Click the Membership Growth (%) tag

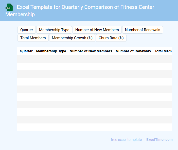click(x=72, y=38)
